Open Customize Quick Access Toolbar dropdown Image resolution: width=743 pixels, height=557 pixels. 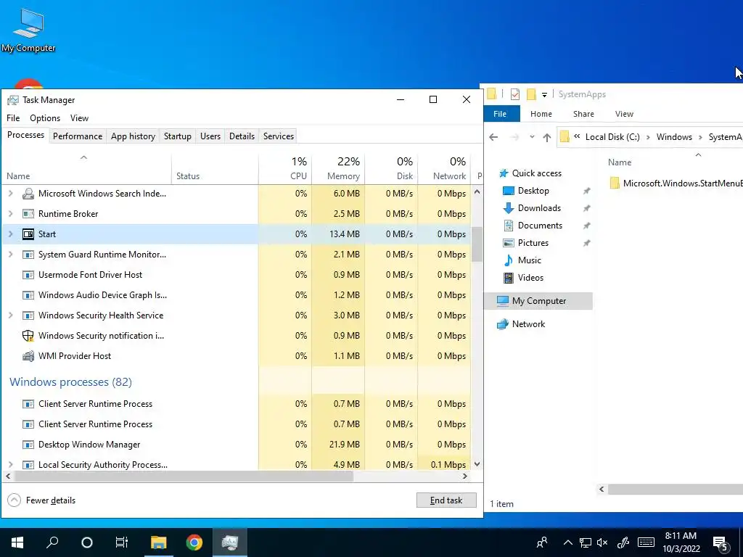[x=544, y=95]
